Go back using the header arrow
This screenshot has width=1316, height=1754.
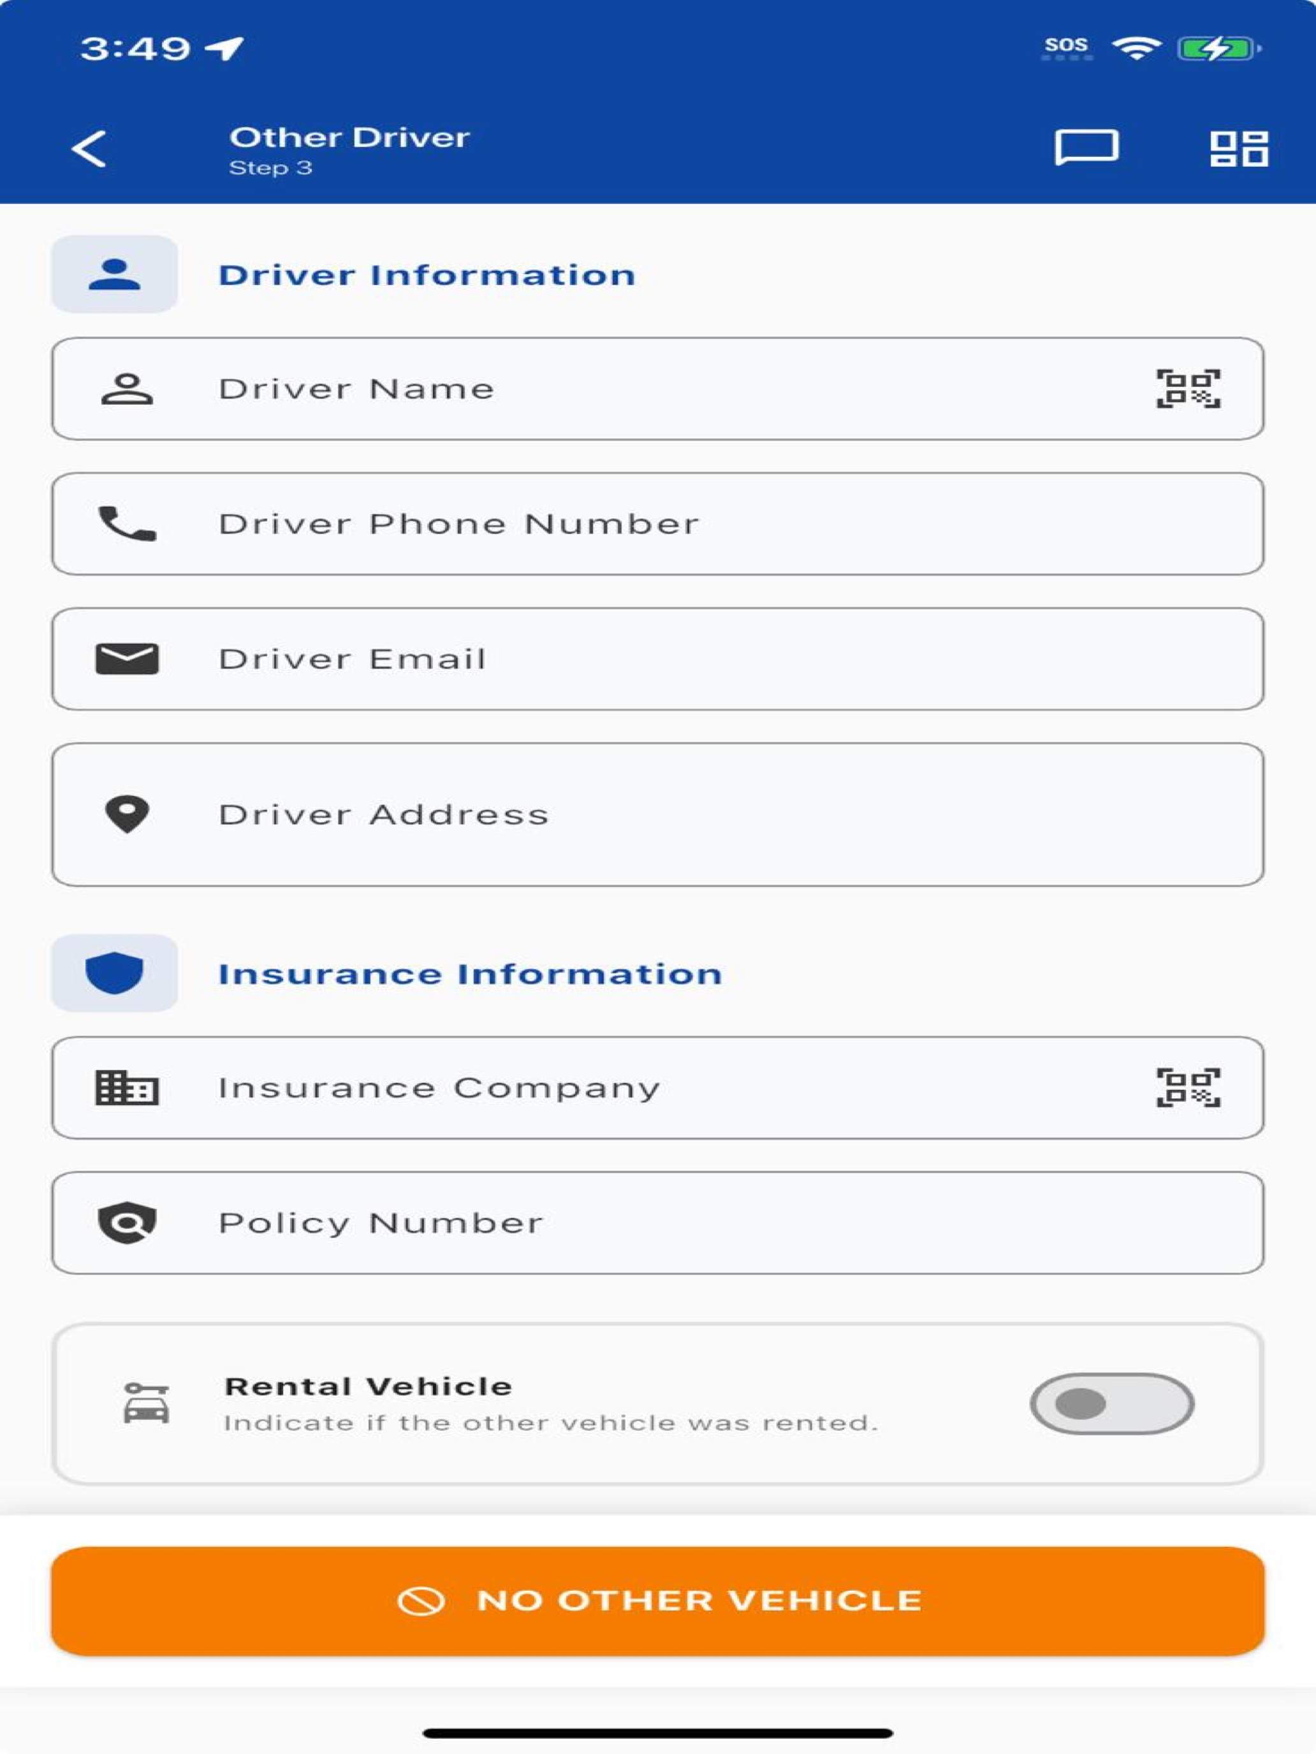coord(88,149)
